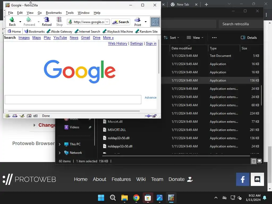This screenshot has width=272, height=204.
Task: Click the Navigator icon in RetroZilla's status bar
Action: pos(7,116)
